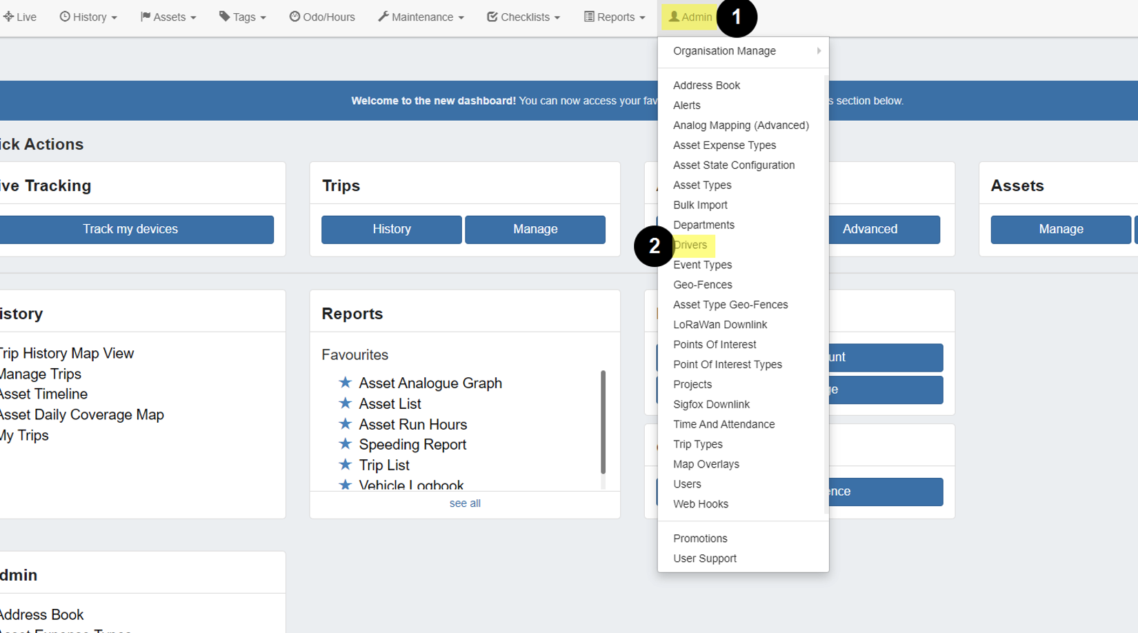Viewport: 1138px width, 633px height.
Task: Expand the Organisation Manage submenu arrow
Action: pyautogui.click(x=819, y=51)
